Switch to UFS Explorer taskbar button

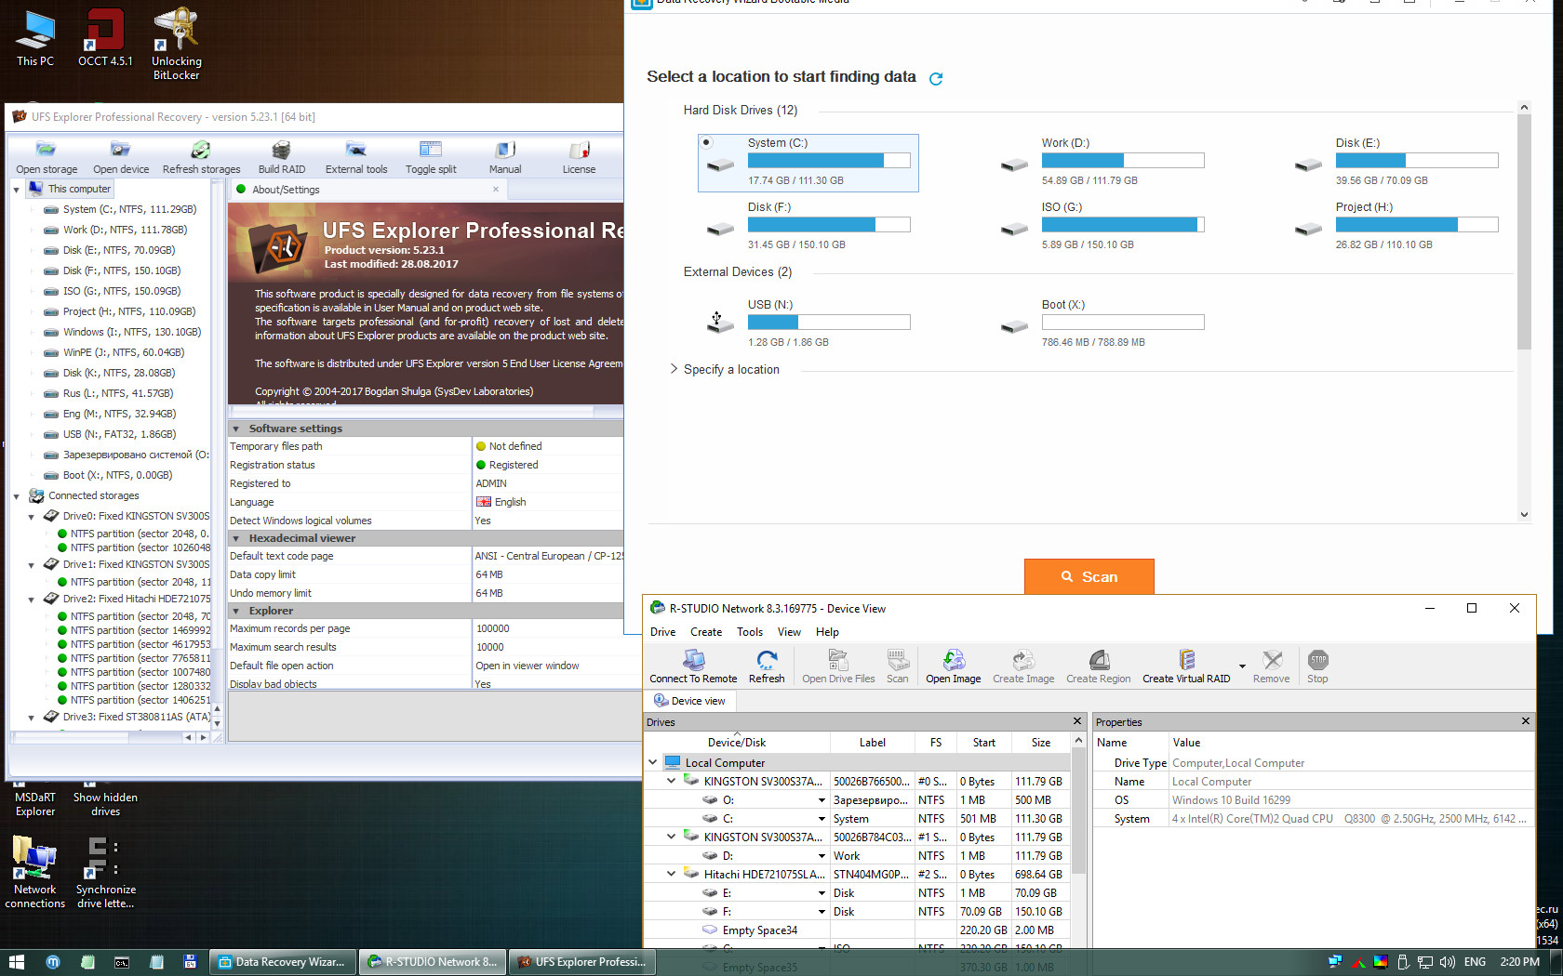(582, 962)
